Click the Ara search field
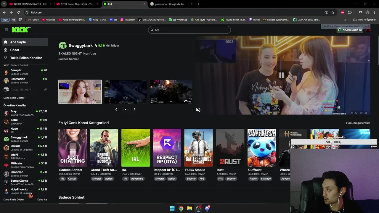This screenshot has height=213, width=379. 189,30
